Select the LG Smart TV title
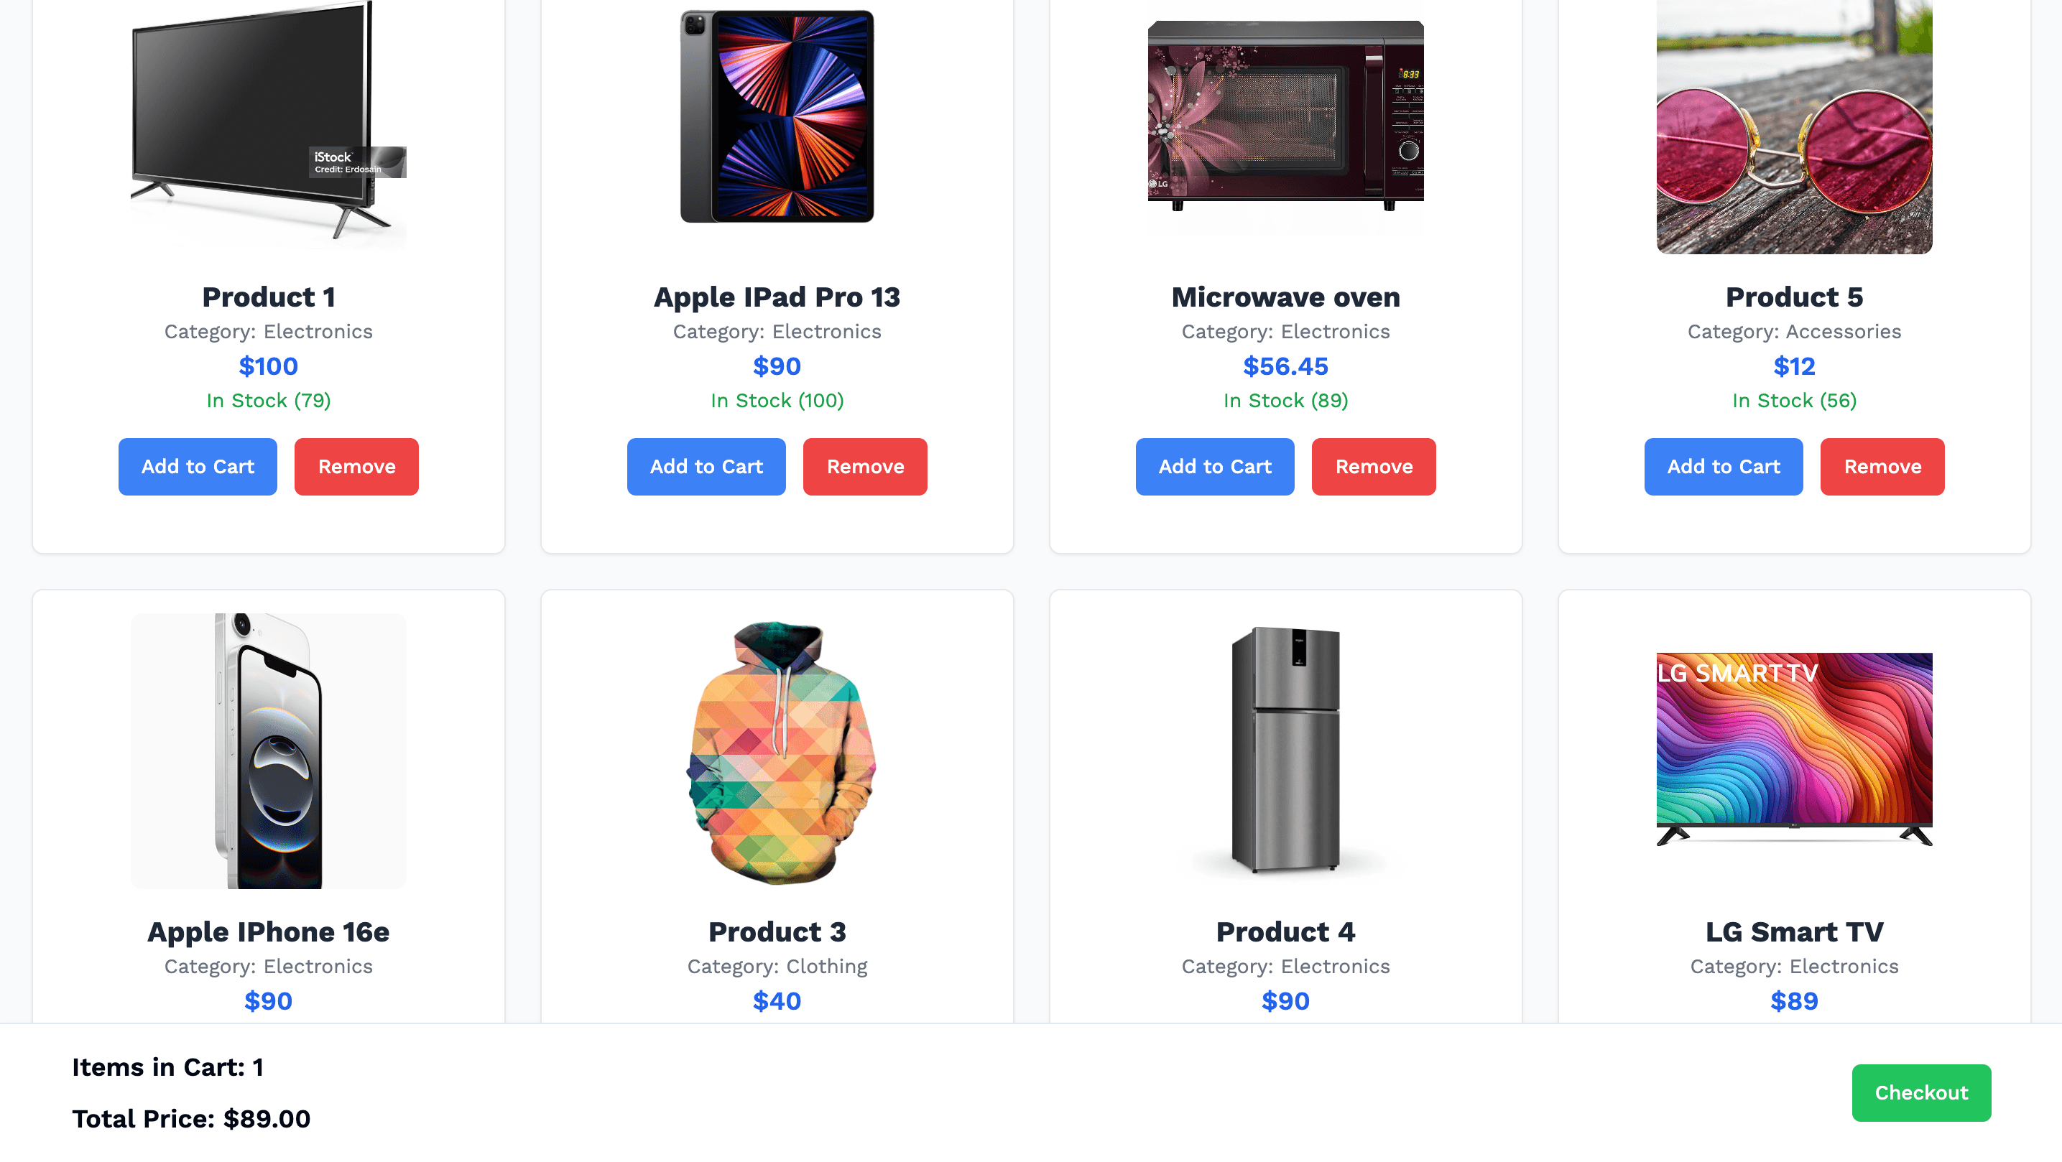This screenshot has height=1162, width=2062. pyautogui.click(x=1795, y=931)
